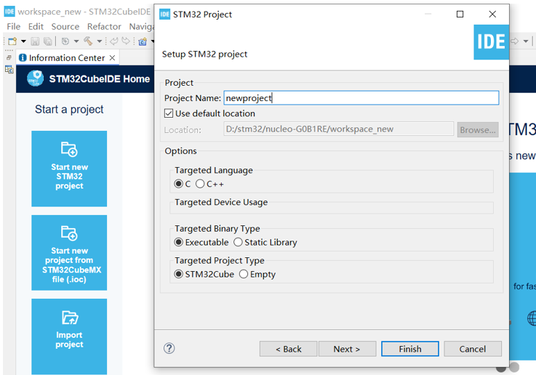This screenshot has height=375, width=536.
Task: Click the Next > button
Action: coord(348,349)
